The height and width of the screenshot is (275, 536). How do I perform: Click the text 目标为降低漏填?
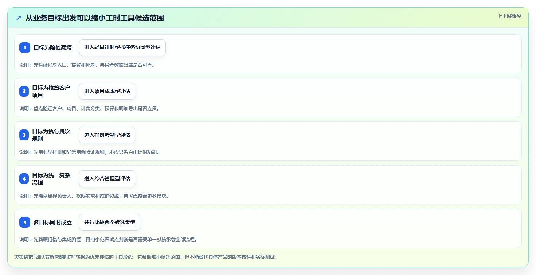click(53, 48)
